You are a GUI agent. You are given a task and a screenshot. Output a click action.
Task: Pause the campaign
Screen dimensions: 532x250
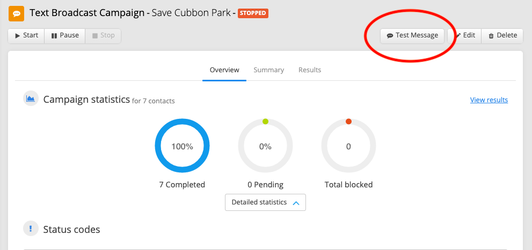click(x=65, y=35)
